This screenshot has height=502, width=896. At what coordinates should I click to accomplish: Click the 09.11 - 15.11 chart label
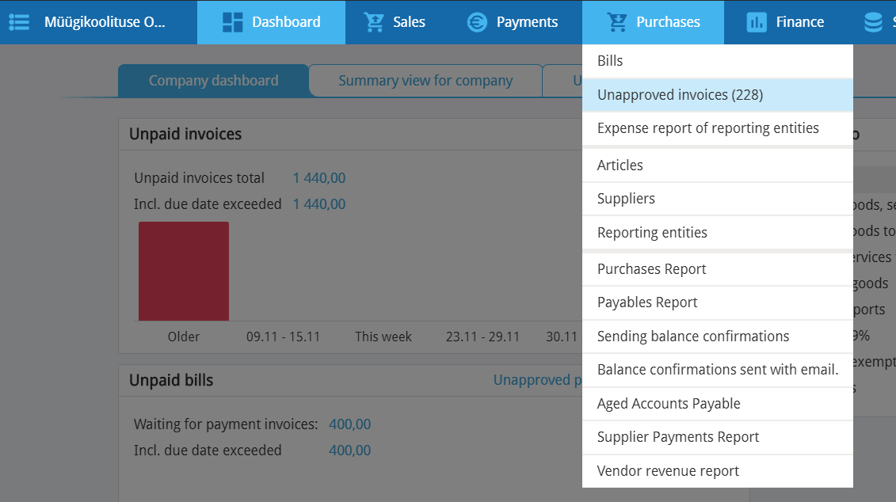[x=283, y=337]
